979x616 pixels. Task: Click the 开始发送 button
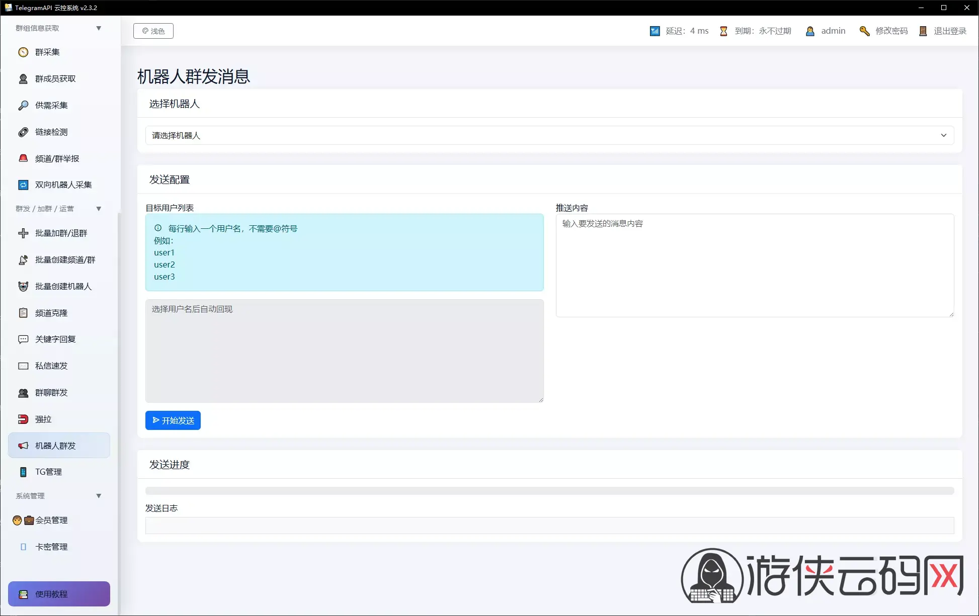[x=173, y=420]
